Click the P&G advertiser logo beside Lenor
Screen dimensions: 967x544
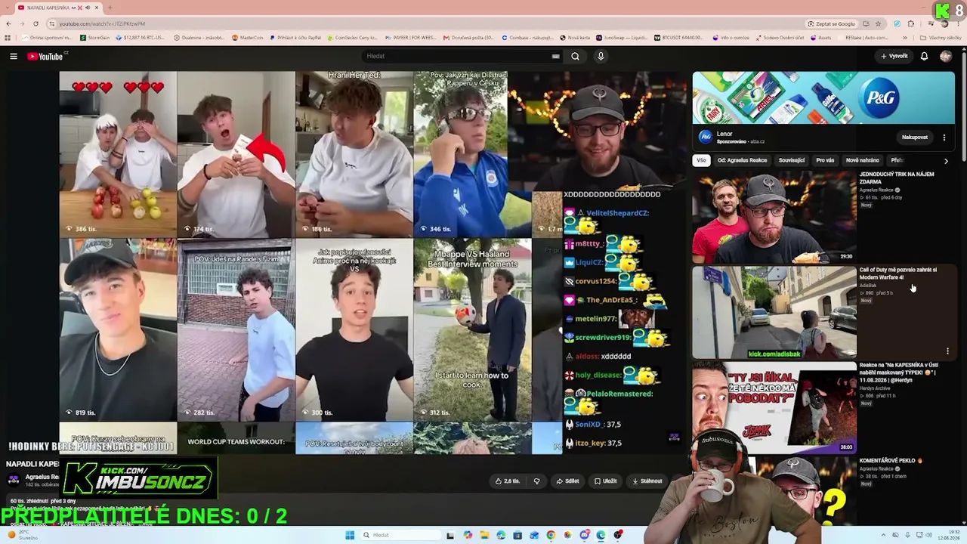706,137
